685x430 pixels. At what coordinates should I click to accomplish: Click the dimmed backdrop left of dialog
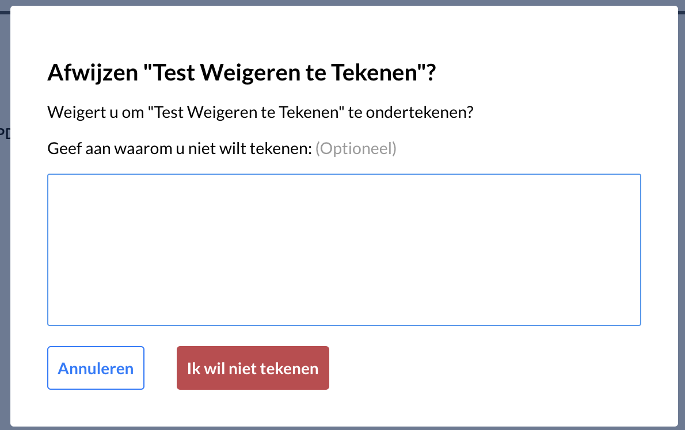click(5, 262)
